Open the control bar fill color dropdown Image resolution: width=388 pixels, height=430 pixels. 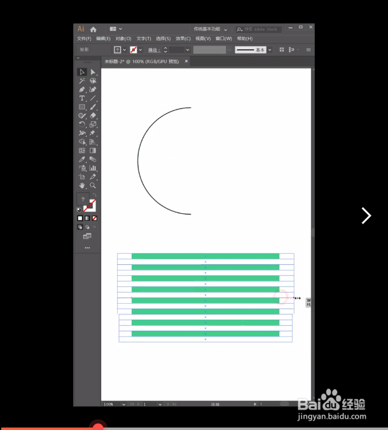(124, 50)
